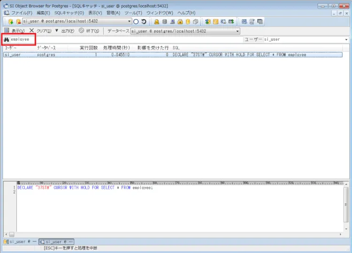
Task: Click the 出力(P) button
Action: tap(68, 31)
